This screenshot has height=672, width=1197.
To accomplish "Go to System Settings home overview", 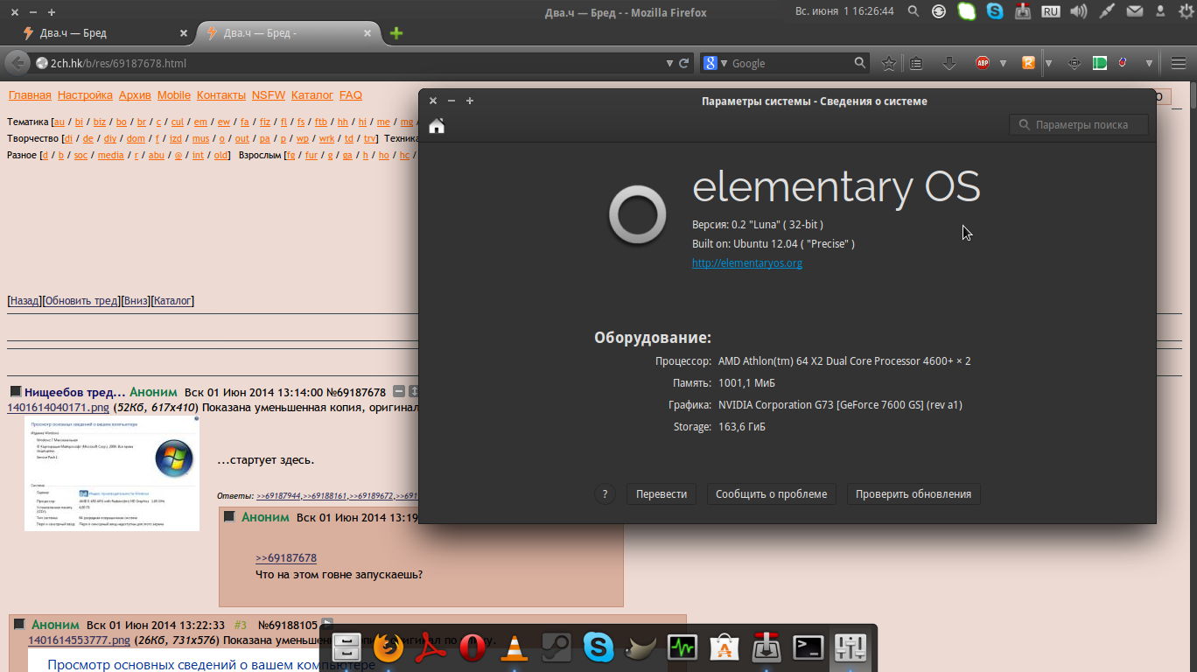I will (x=437, y=126).
